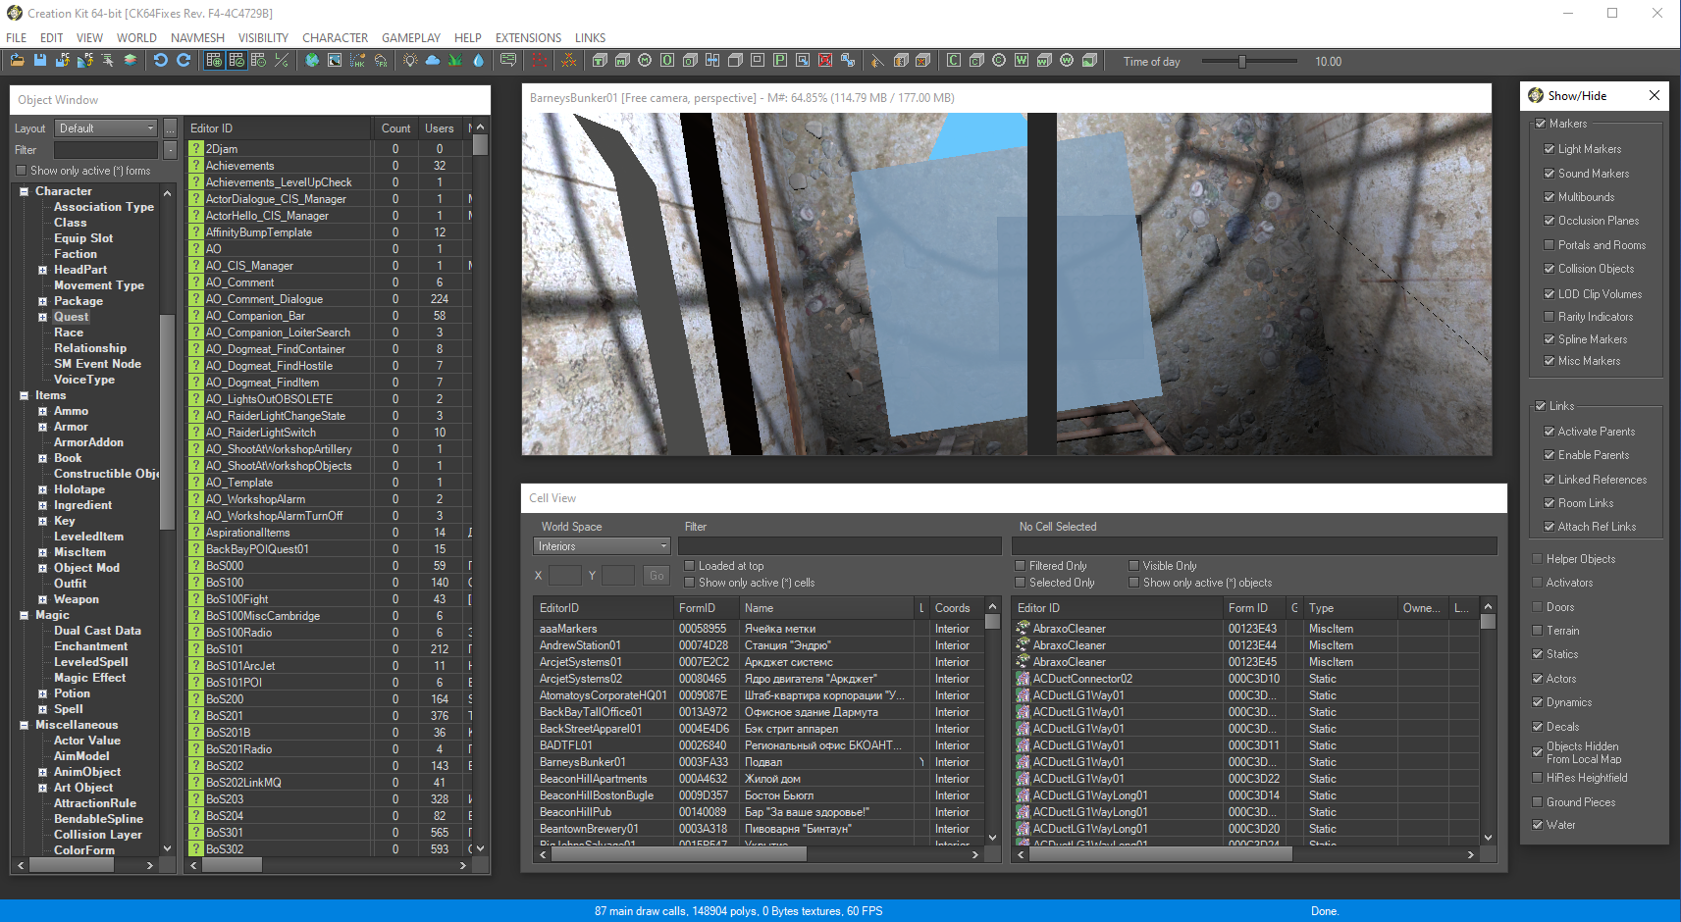The width and height of the screenshot is (1681, 922).
Task: Select BarneysBunker01 cell in the list
Action: coord(582,762)
